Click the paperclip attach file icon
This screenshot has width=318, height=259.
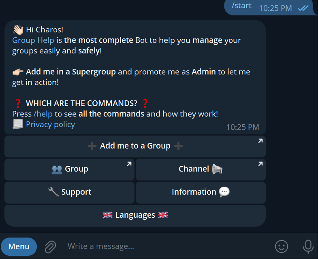50,246
